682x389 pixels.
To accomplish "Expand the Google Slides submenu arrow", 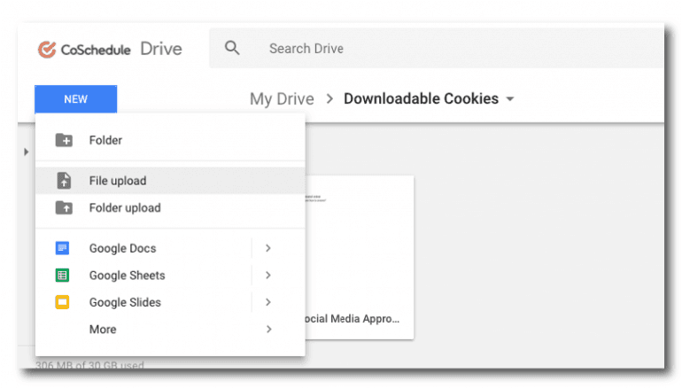I will 267,302.
